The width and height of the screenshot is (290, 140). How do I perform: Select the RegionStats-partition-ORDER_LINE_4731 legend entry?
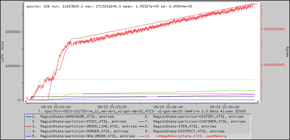point(89,126)
